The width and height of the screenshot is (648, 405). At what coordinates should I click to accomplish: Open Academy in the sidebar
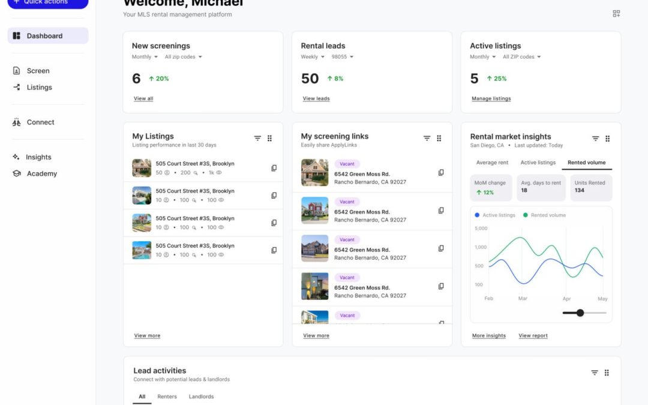coord(41,174)
